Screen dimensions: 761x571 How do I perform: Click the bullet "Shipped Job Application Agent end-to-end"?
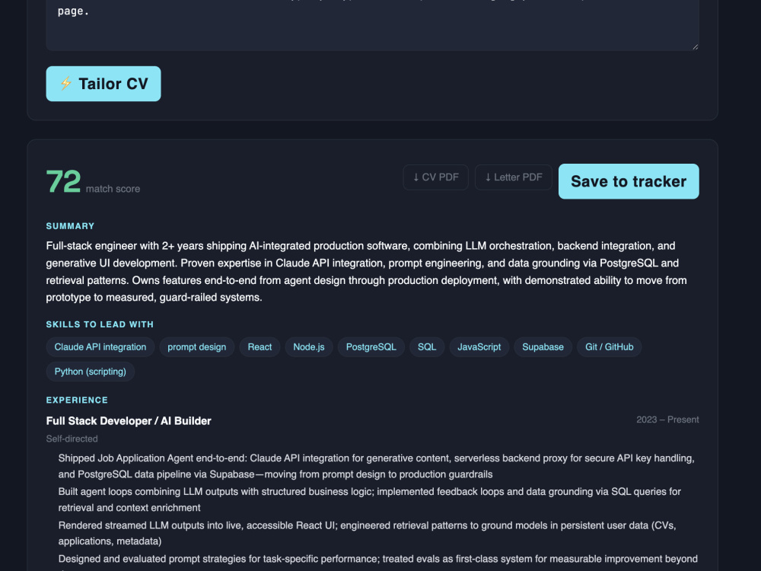(376, 466)
